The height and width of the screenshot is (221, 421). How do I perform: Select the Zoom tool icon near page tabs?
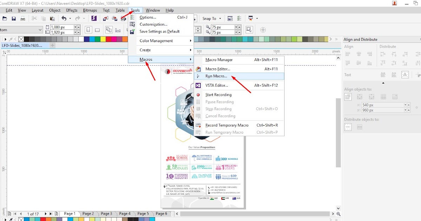pos(338,214)
